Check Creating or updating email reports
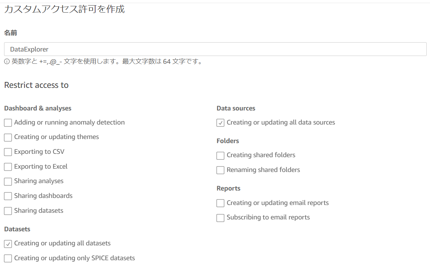 pos(220,203)
